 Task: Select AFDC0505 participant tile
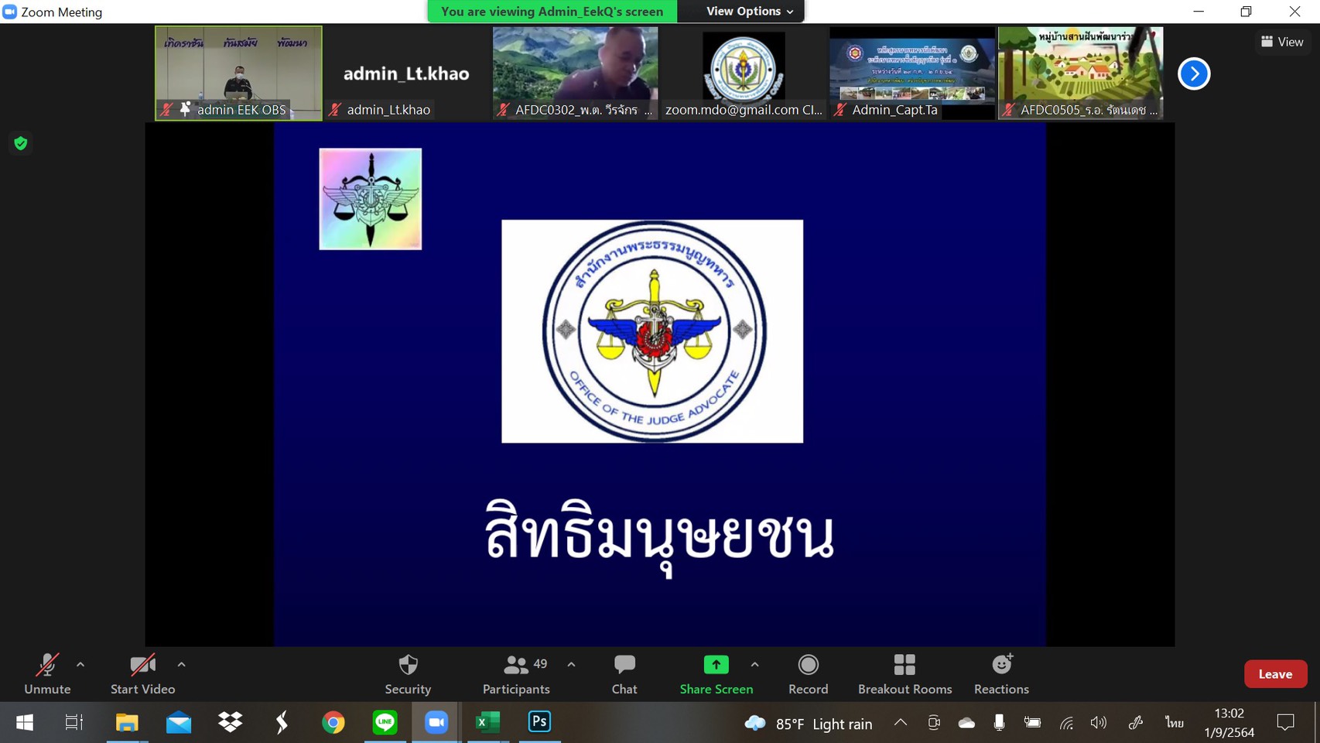tap(1081, 74)
